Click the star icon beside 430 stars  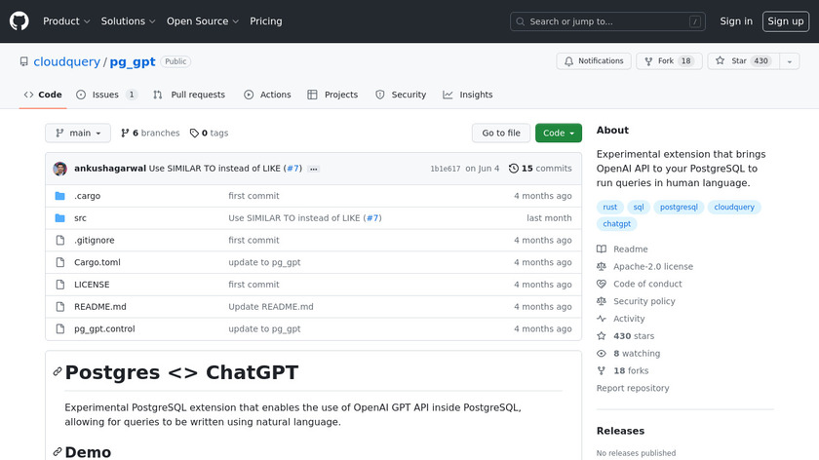(602, 335)
